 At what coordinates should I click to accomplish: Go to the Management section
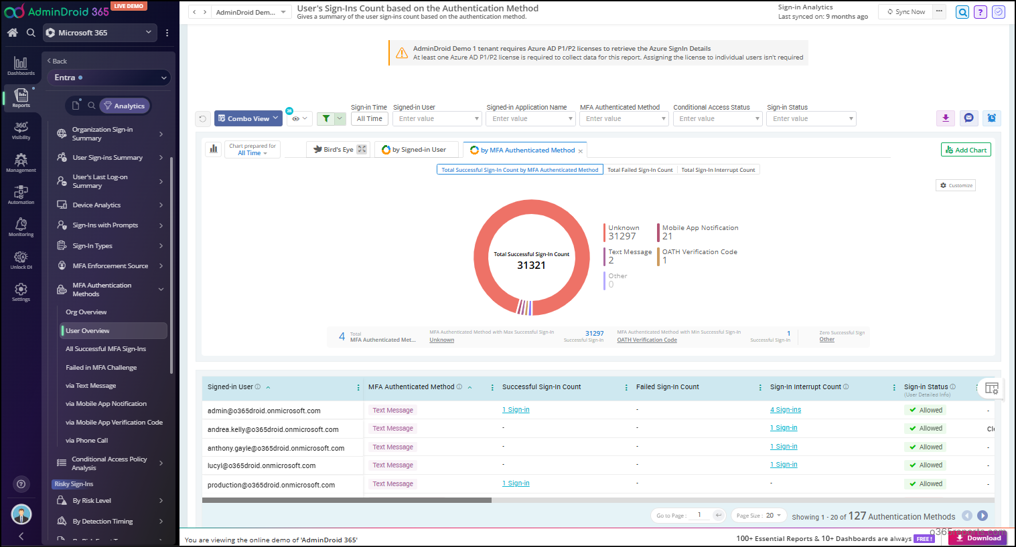click(21, 162)
